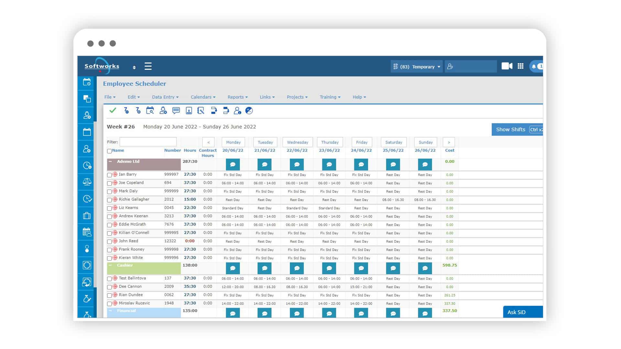Expand the File dropdown menu
The image size is (621, 349).
pyautogui.click(x=110, y=97)
